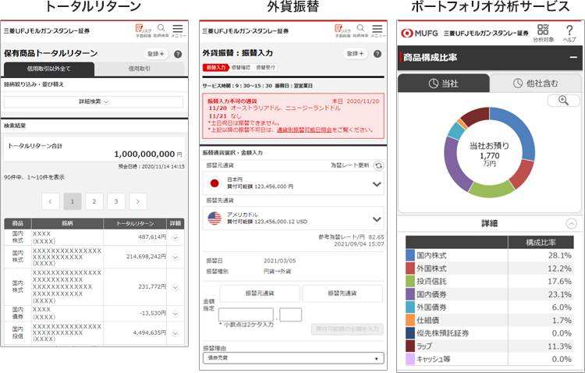Click 国内債券 purple color swatch
The image size is (585, 373).
410,294
